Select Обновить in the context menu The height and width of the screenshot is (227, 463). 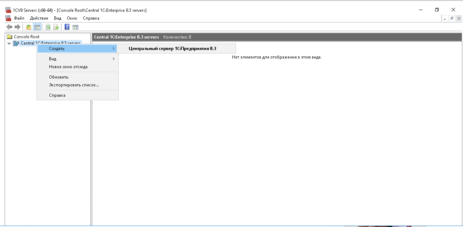tap(59, 77)
